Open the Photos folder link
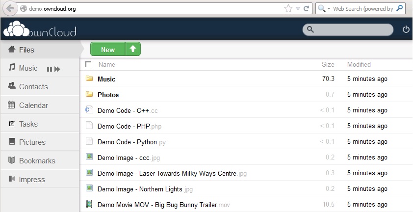Image resolution: width=413 pixels, height=212 pixels. (x=108, y=95)
